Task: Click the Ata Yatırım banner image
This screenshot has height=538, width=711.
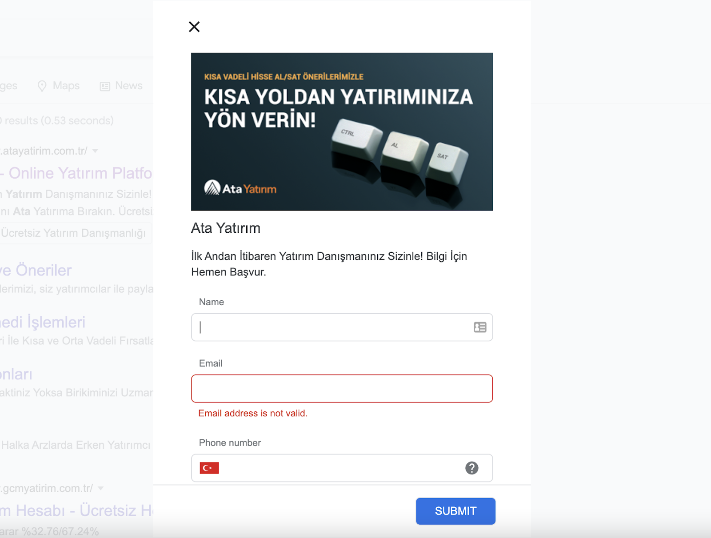Action: tap(342, 132)
